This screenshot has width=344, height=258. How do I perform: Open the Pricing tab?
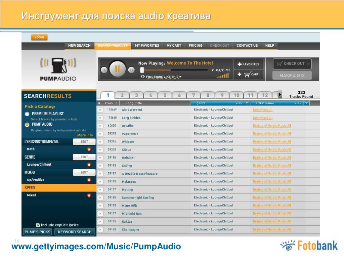pos(196,46)
